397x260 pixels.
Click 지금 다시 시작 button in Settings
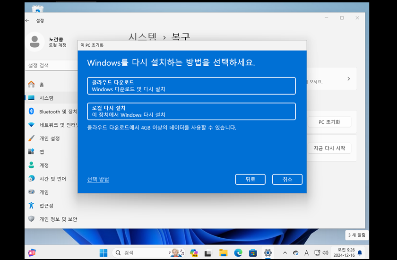329,148
